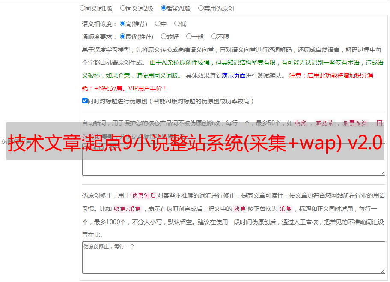Click inside the 自动锁词 text area
This screenshot has width=390, height=282.
234,159
